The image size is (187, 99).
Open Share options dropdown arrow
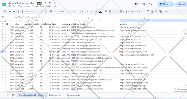tap(172, 4)
